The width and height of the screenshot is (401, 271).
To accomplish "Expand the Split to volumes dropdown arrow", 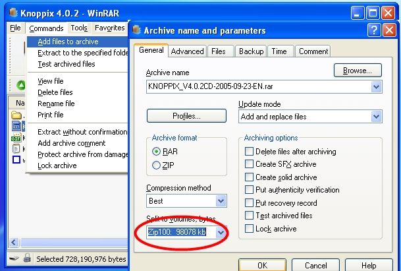I will pyautogui.click(x=221, y=232).
